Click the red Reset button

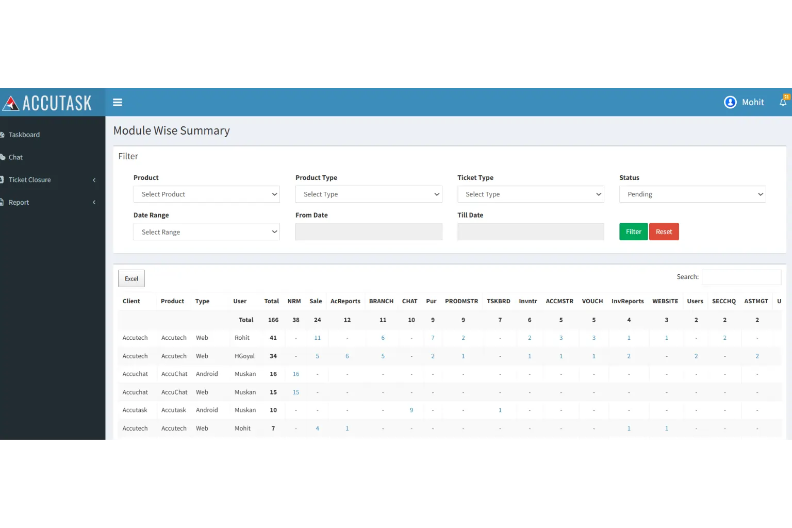tap(664, 232)
